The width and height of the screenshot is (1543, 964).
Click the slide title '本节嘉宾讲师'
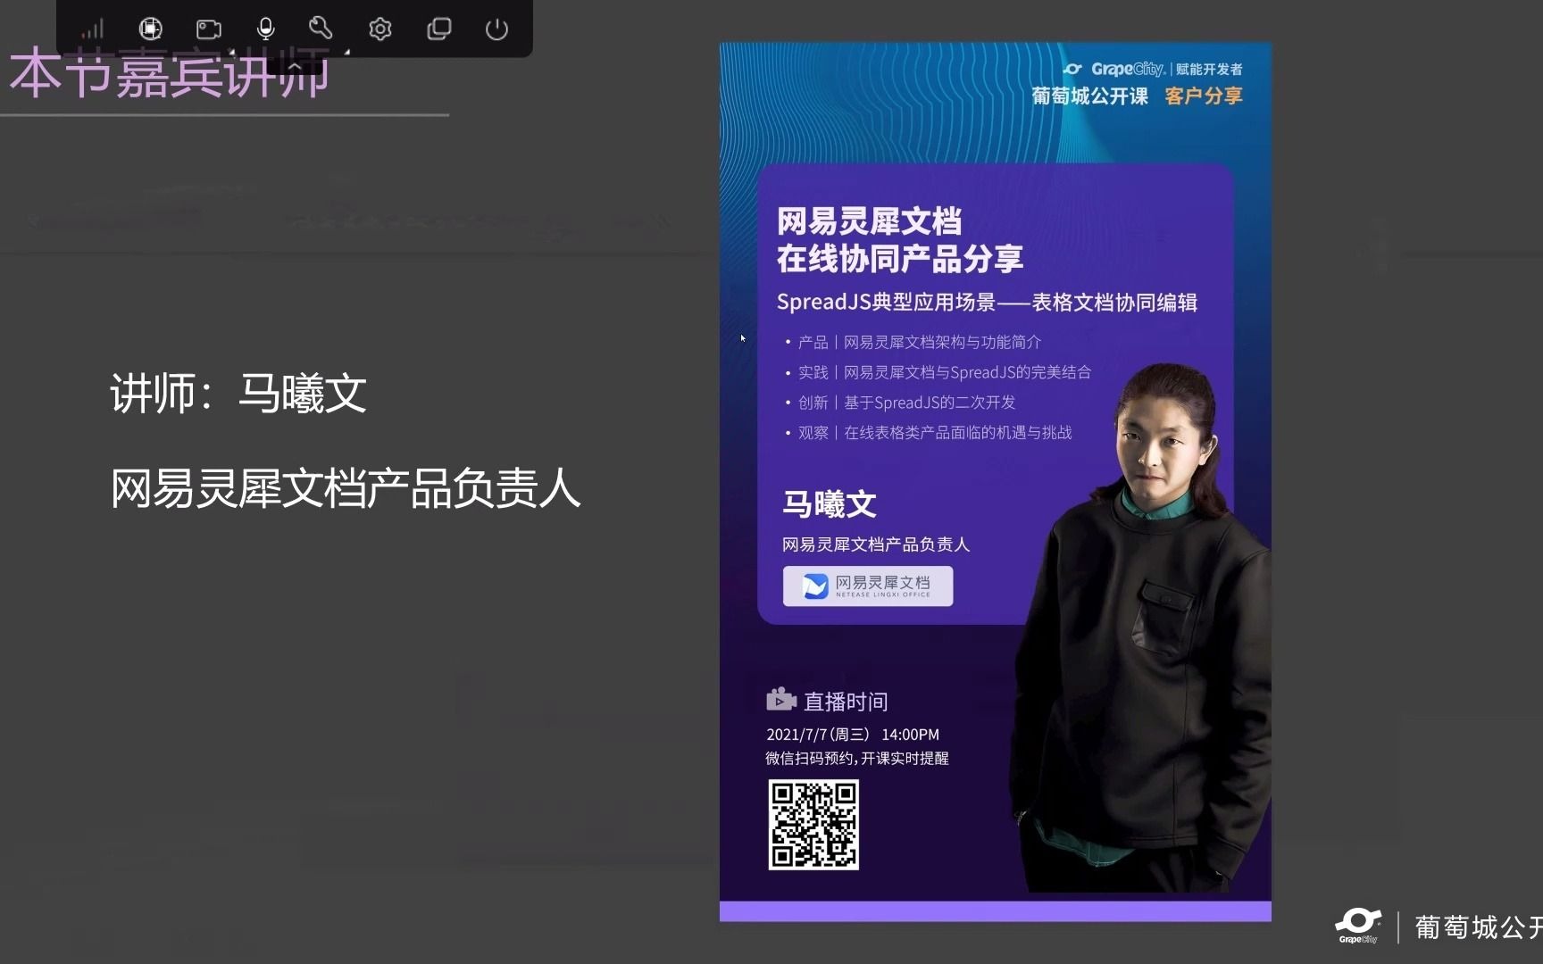pyautogui.click(x=169, y=75)
